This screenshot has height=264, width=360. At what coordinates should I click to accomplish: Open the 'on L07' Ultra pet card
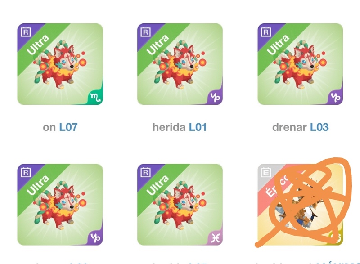coord(60,64)
